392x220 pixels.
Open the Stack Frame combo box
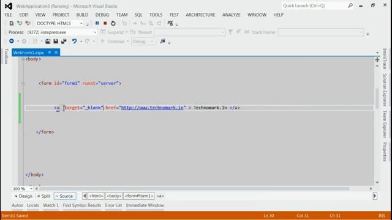(x=321, y=32)
